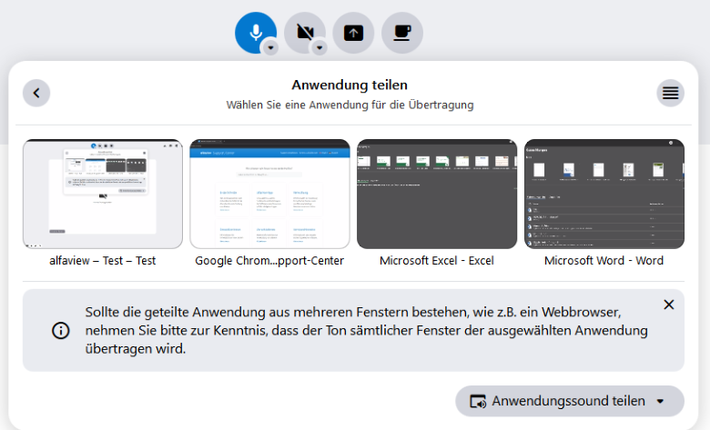
Task: Expand the 'Anwendungssound teilen' dropdown caret
Action: pos(660,401)
